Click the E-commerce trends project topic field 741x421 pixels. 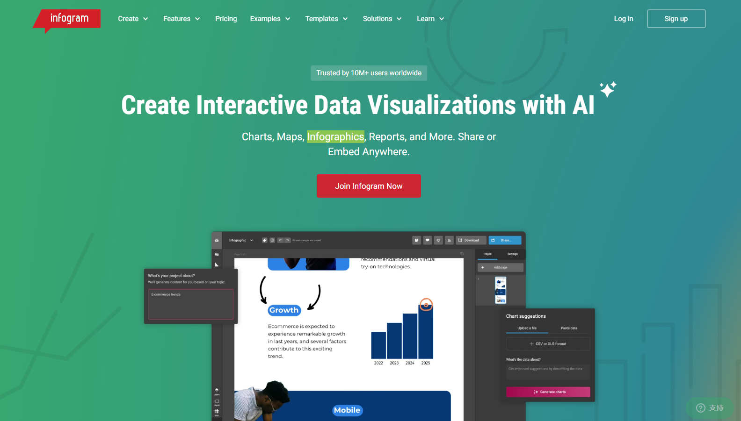coord(191,304)
